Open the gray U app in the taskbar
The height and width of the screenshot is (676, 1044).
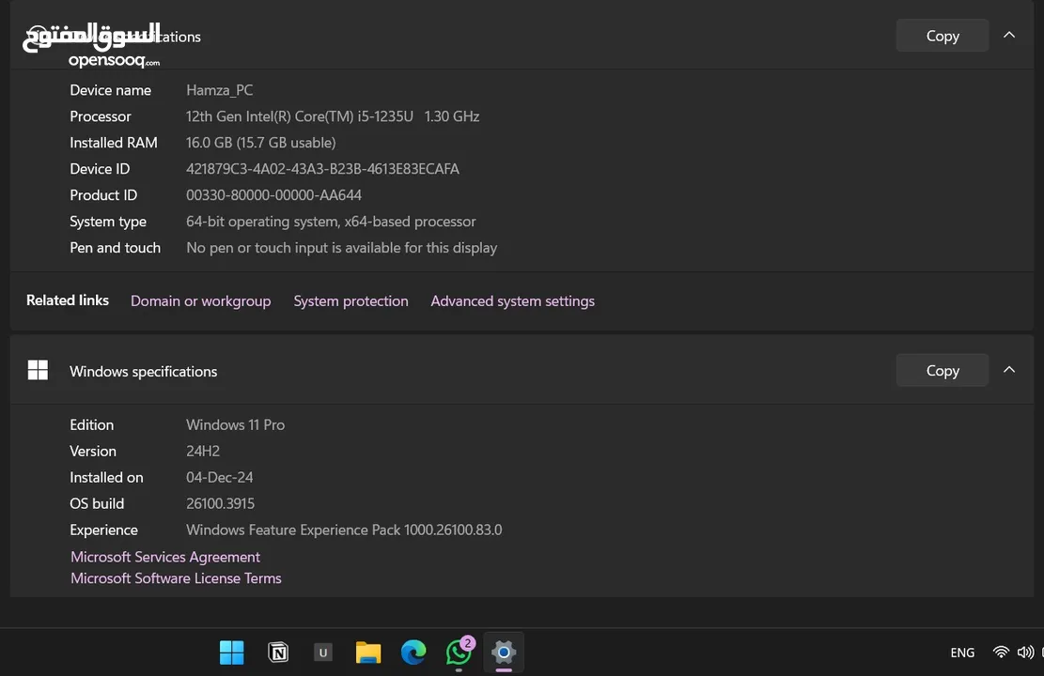[323, 653]
